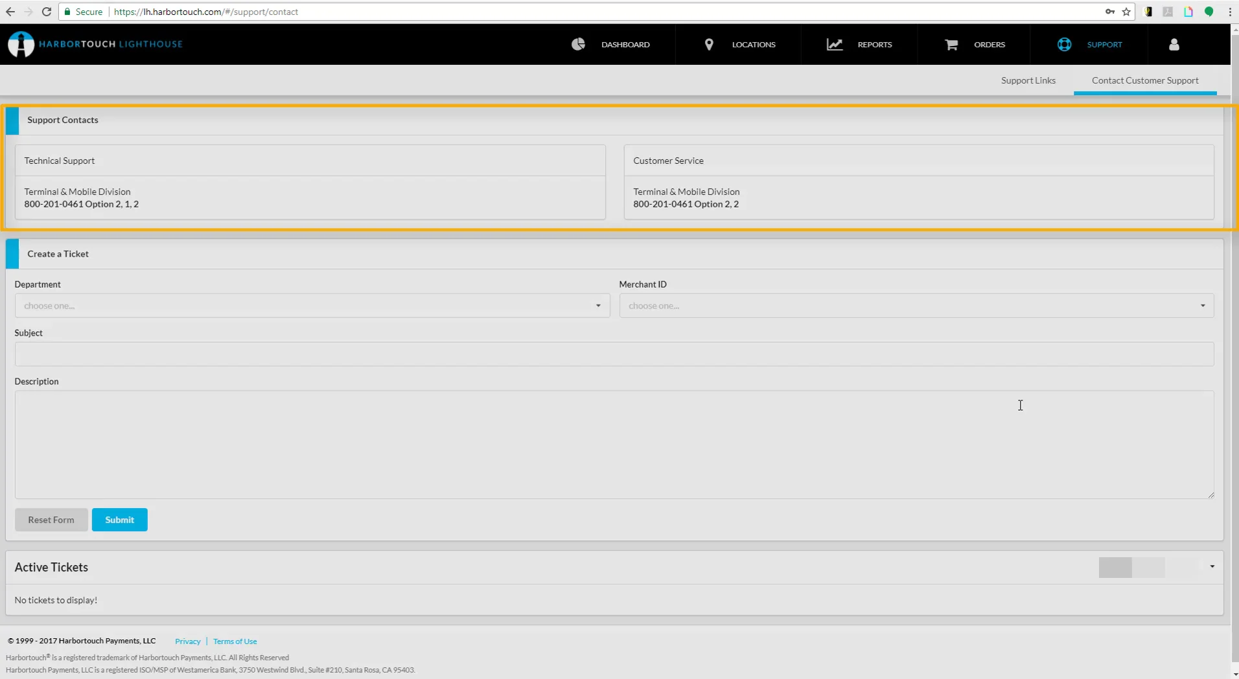Open the Active Tickets filter dropdown arrow
Viewport: 1239px width, 679px height.
tap(1212, 567)
